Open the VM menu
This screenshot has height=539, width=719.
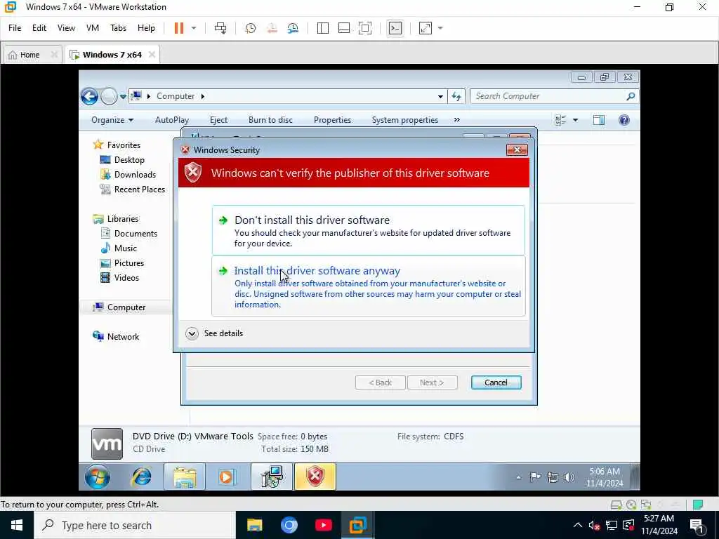pyautogui.click(x=93, y=28)
